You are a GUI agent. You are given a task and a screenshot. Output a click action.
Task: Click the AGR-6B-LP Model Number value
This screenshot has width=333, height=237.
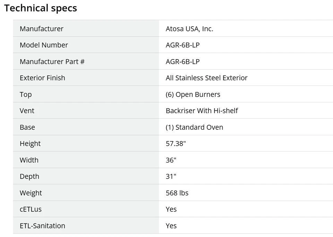(x=182, y=45)
